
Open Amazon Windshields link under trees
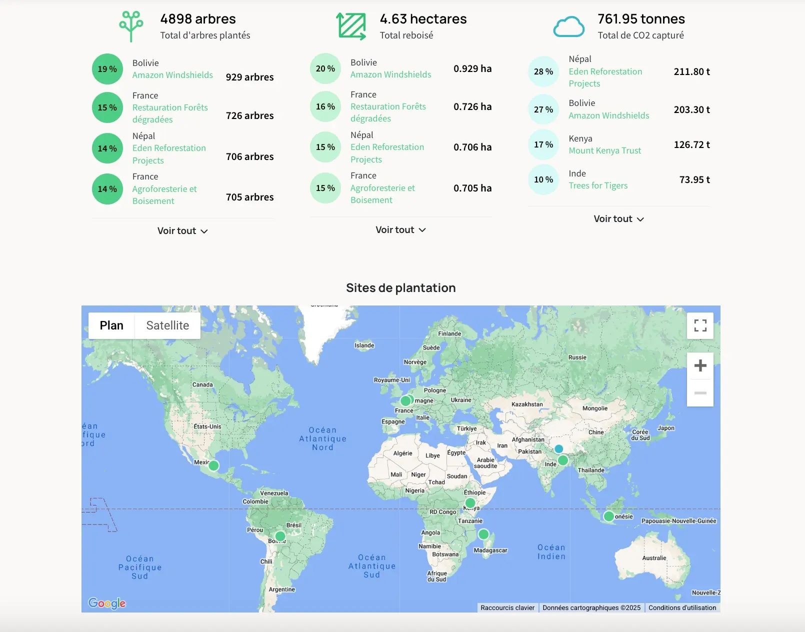(172, 75)
